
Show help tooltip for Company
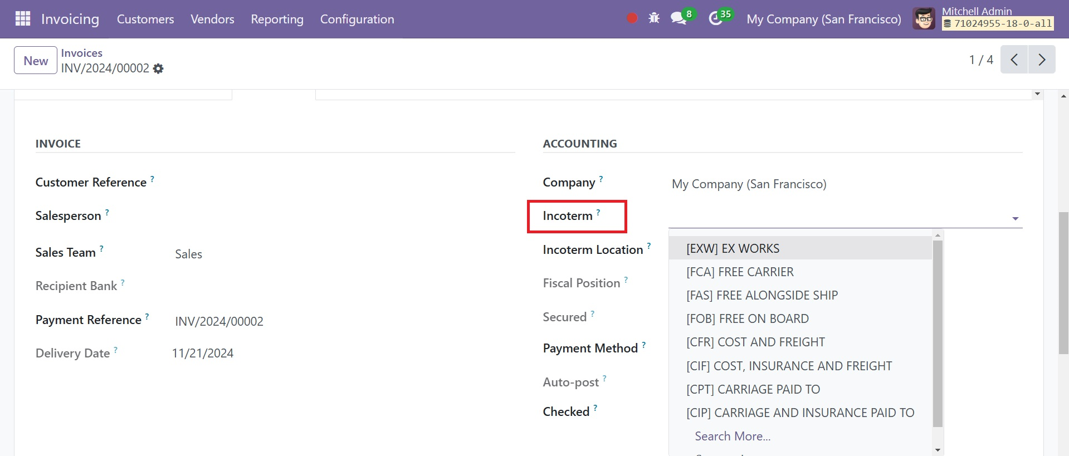coord(601,179)
